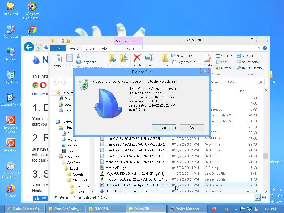Viewport: 284px width, 213px height.
Task: Switch to the Home ribbon tab
Action: (74, 49)
